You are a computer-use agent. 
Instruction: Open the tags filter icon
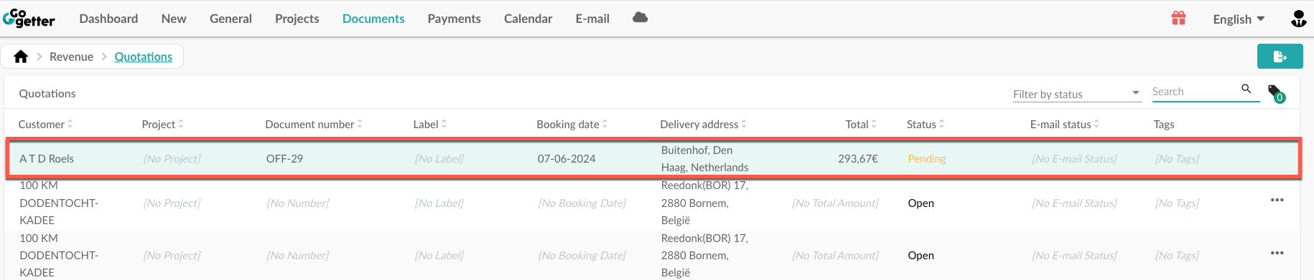click(x=1275, y=93)
